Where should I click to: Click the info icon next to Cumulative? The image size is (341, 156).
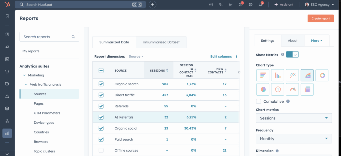pyautogui.click(x=288, y=101)
